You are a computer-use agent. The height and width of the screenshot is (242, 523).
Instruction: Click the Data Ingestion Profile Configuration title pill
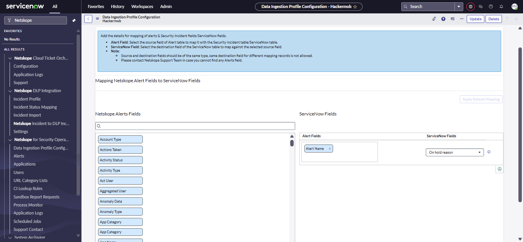309,6
